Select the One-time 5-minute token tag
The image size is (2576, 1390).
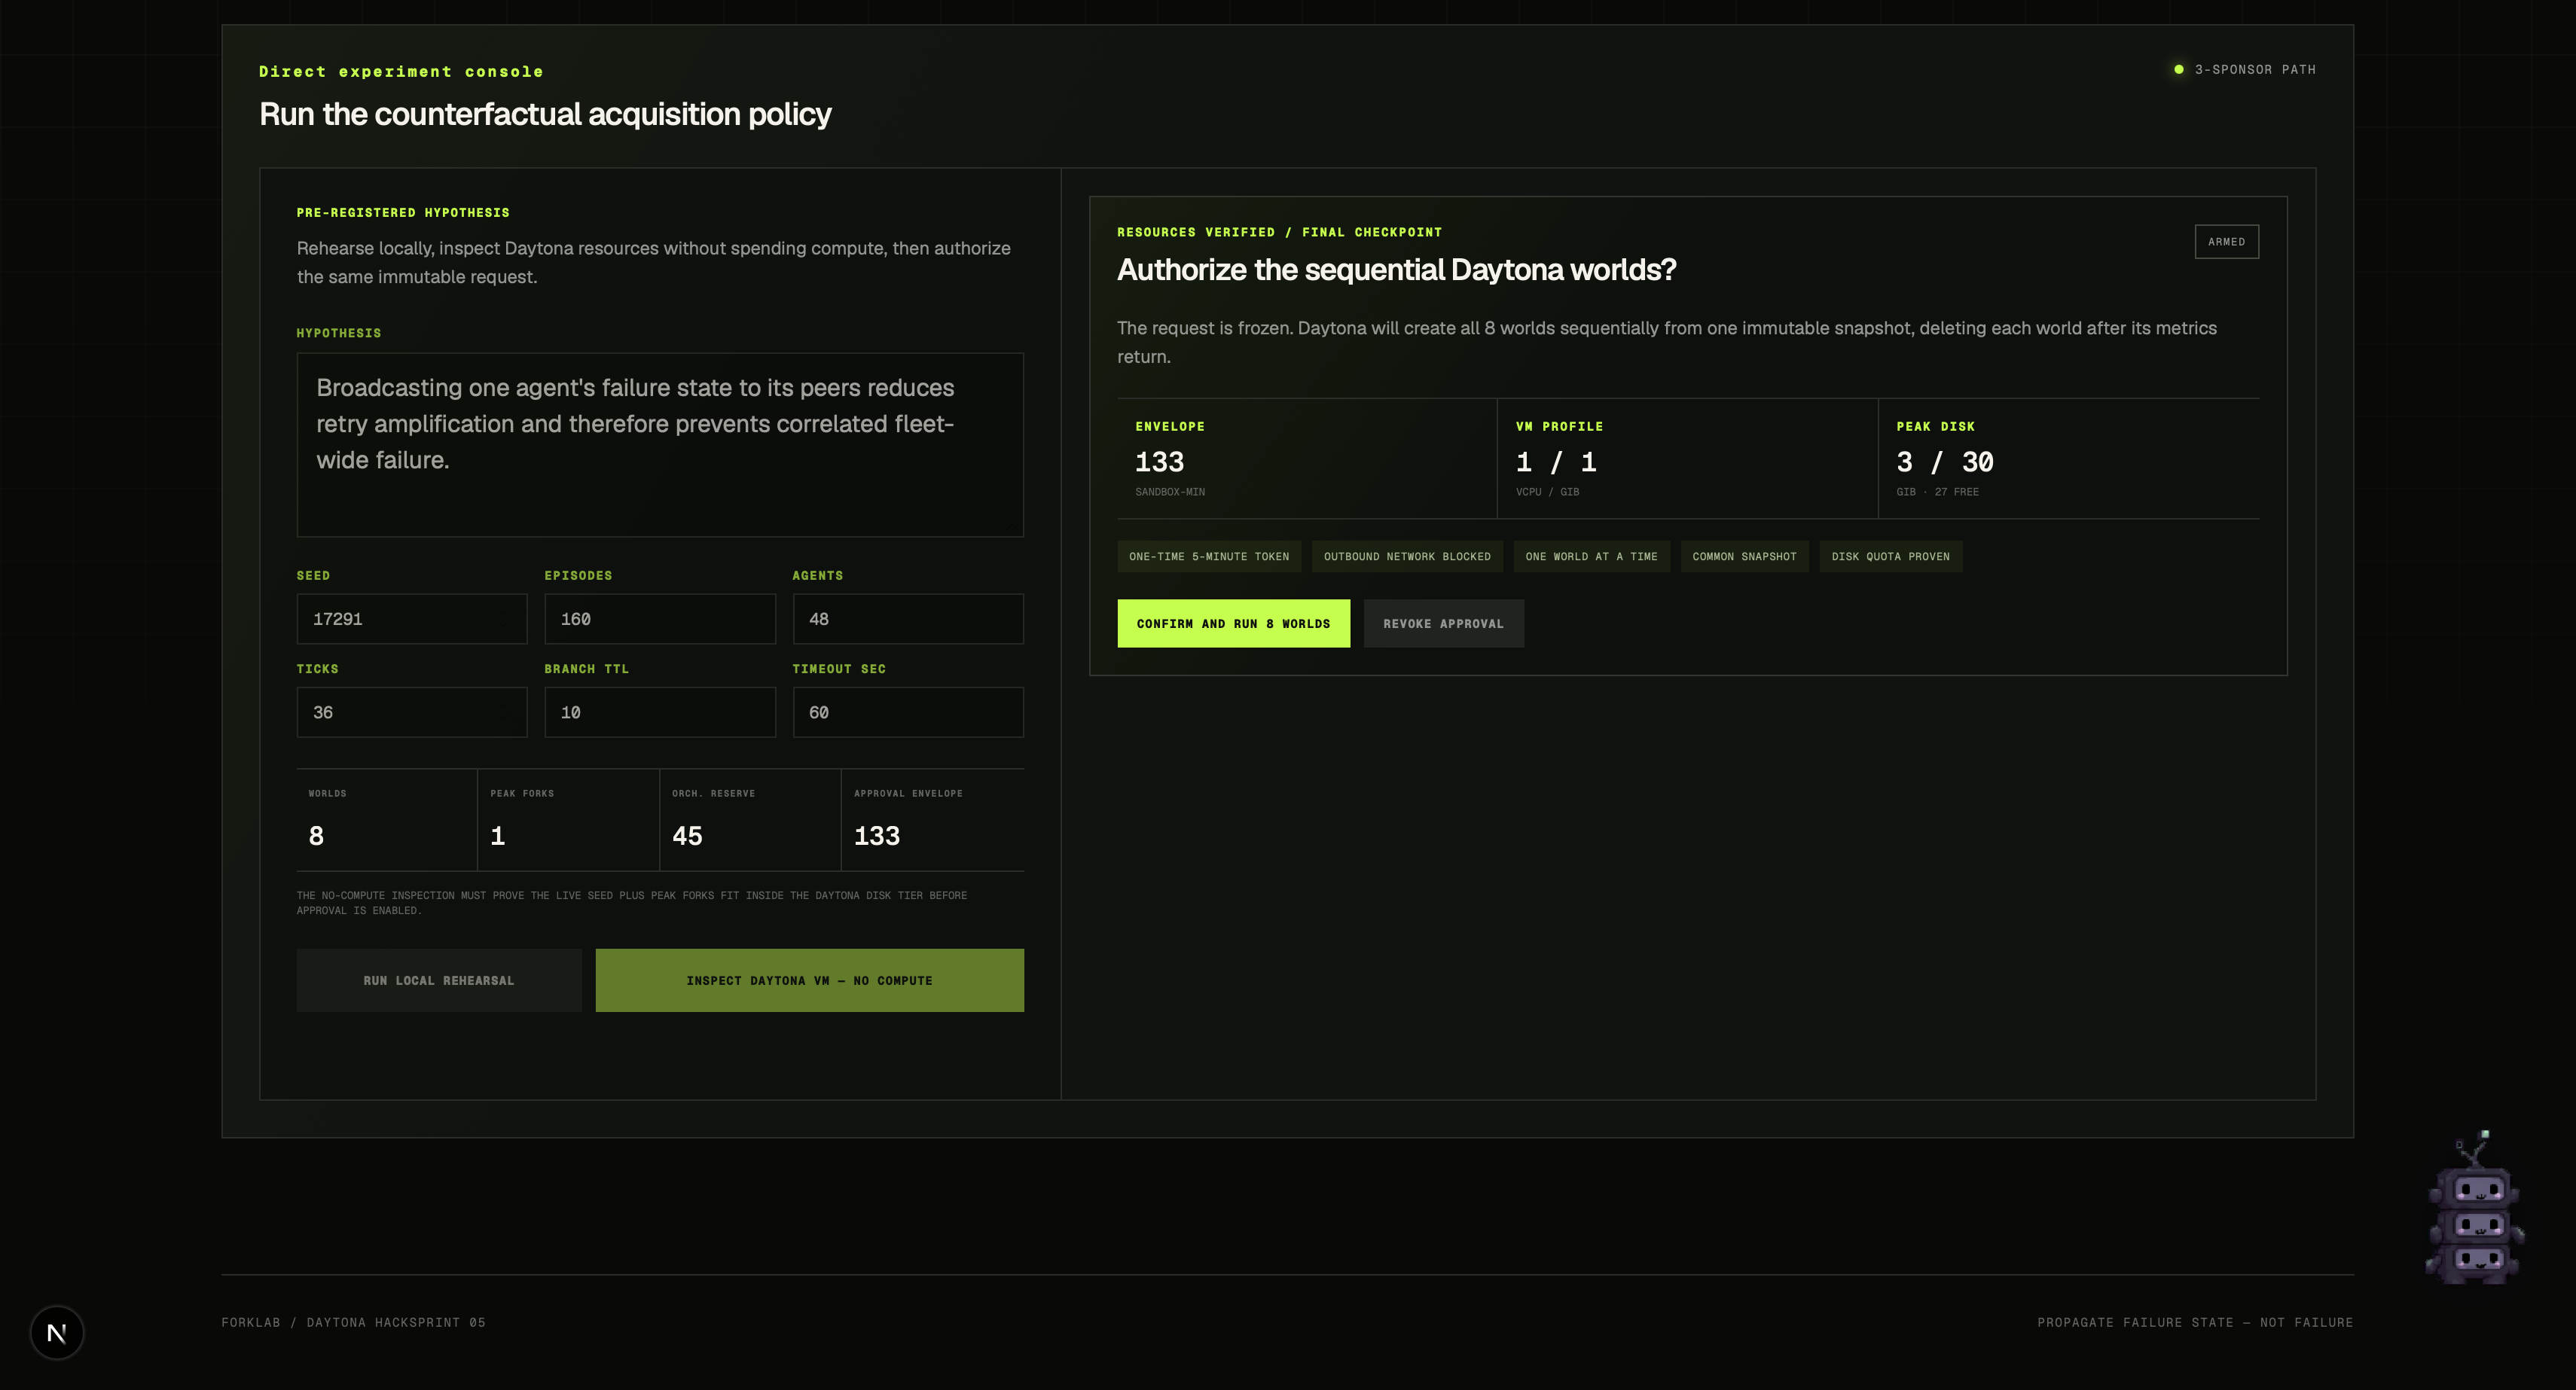pos(1209,556)
